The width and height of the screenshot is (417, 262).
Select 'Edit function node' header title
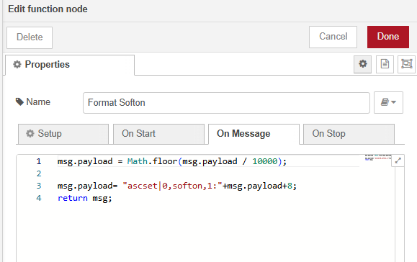point(48,9)
